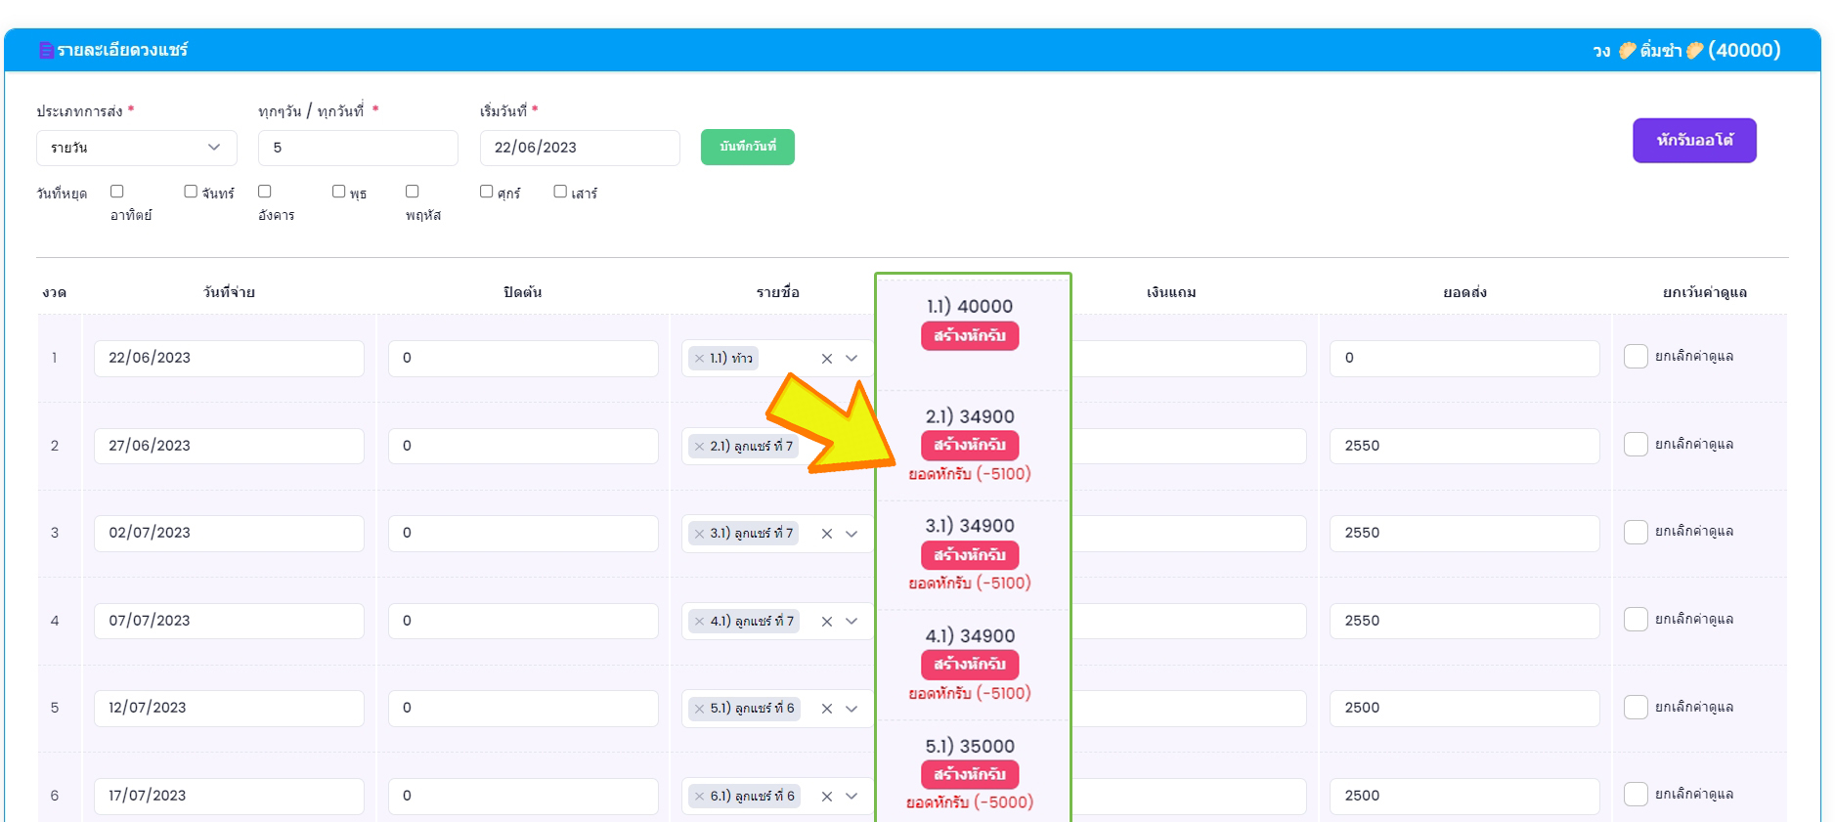The height and width of the screenshot is (822, 1835).
Task: Enable ยกเลิกค่าดูแล for installment 1
Action: tap(1636, 357)
